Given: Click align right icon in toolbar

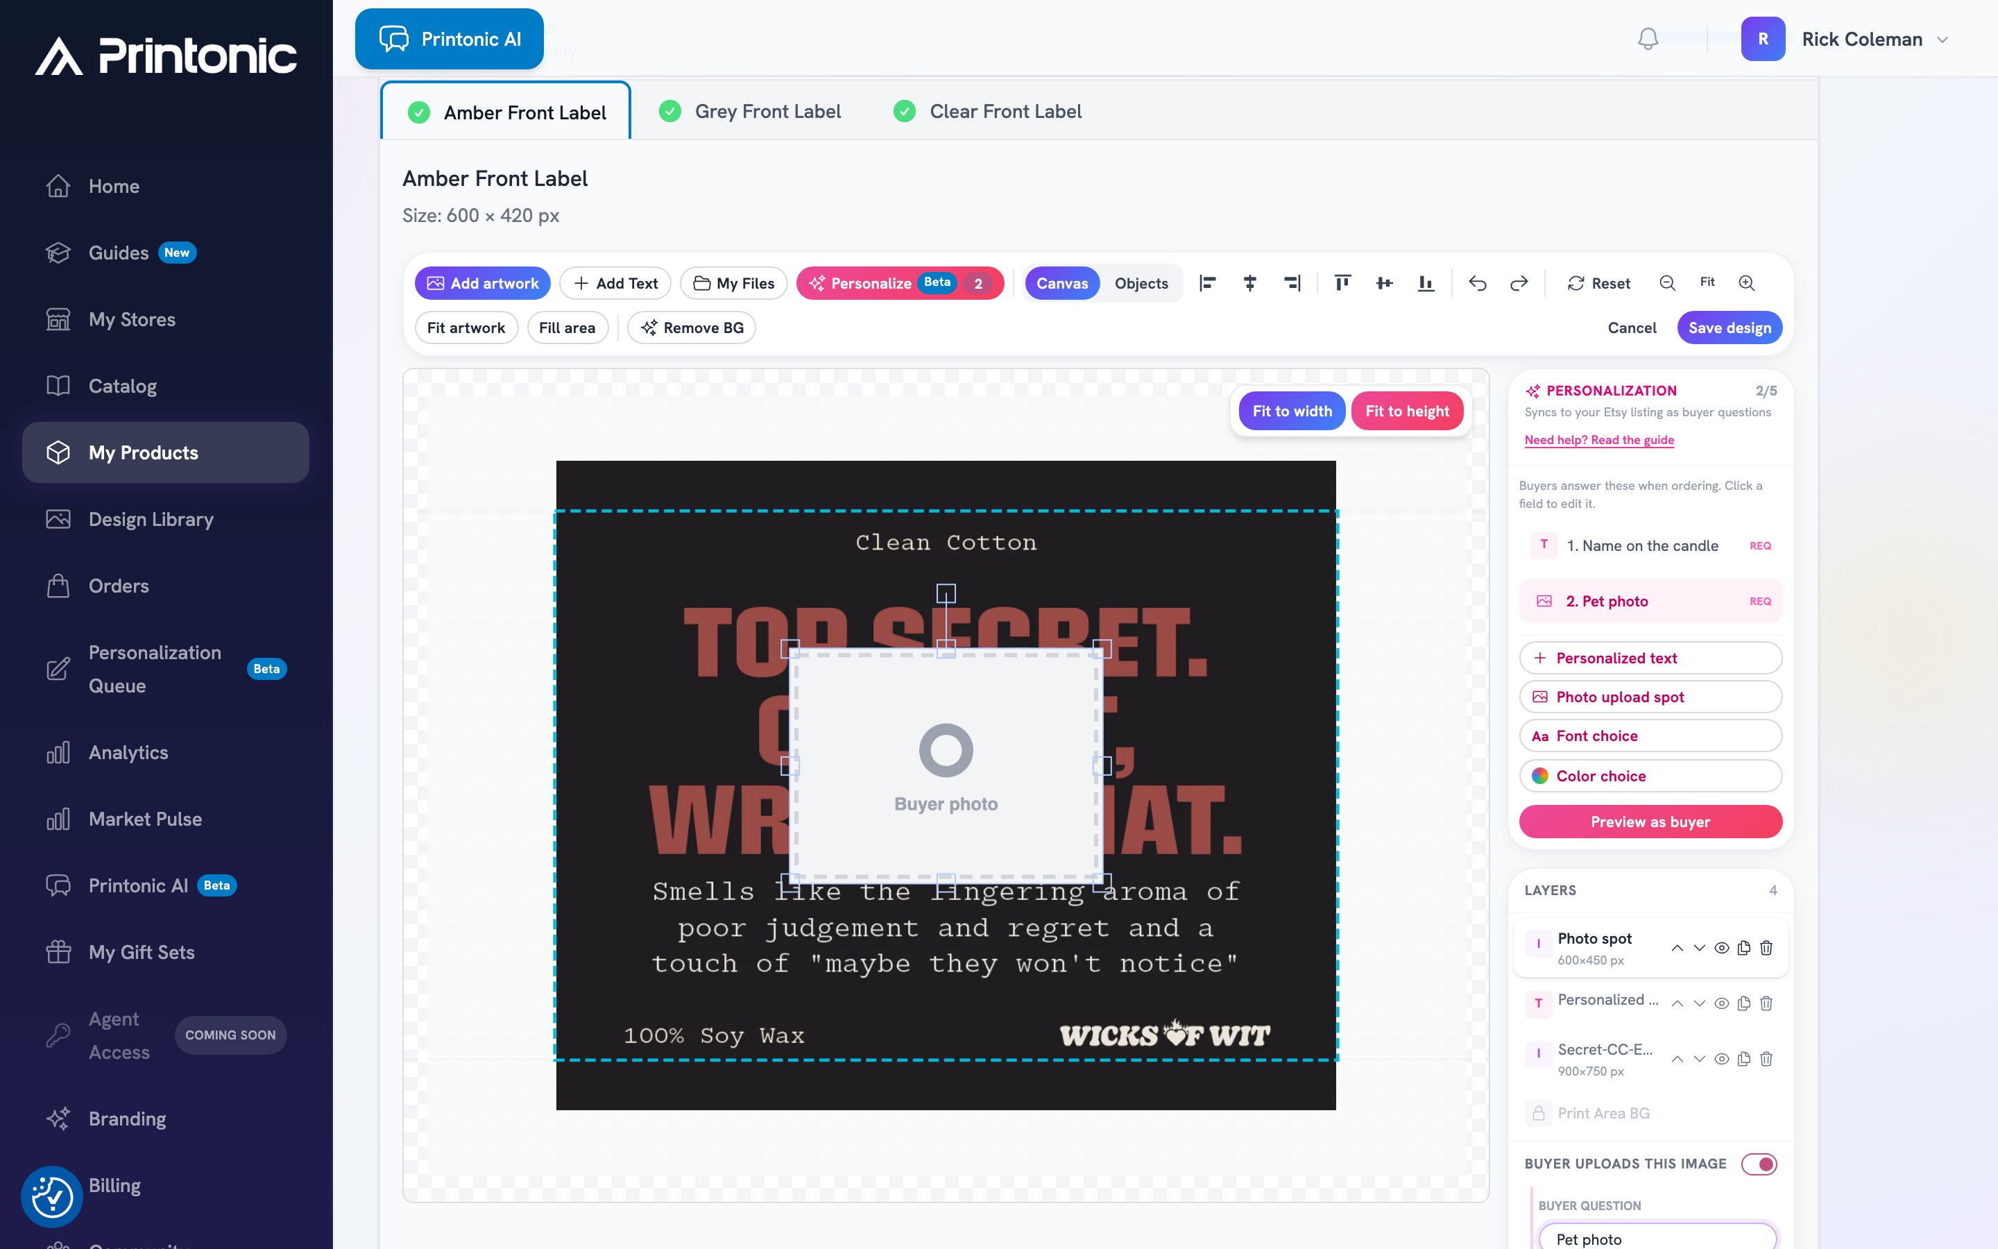Looking at the screenshot, I should 1292,283.
